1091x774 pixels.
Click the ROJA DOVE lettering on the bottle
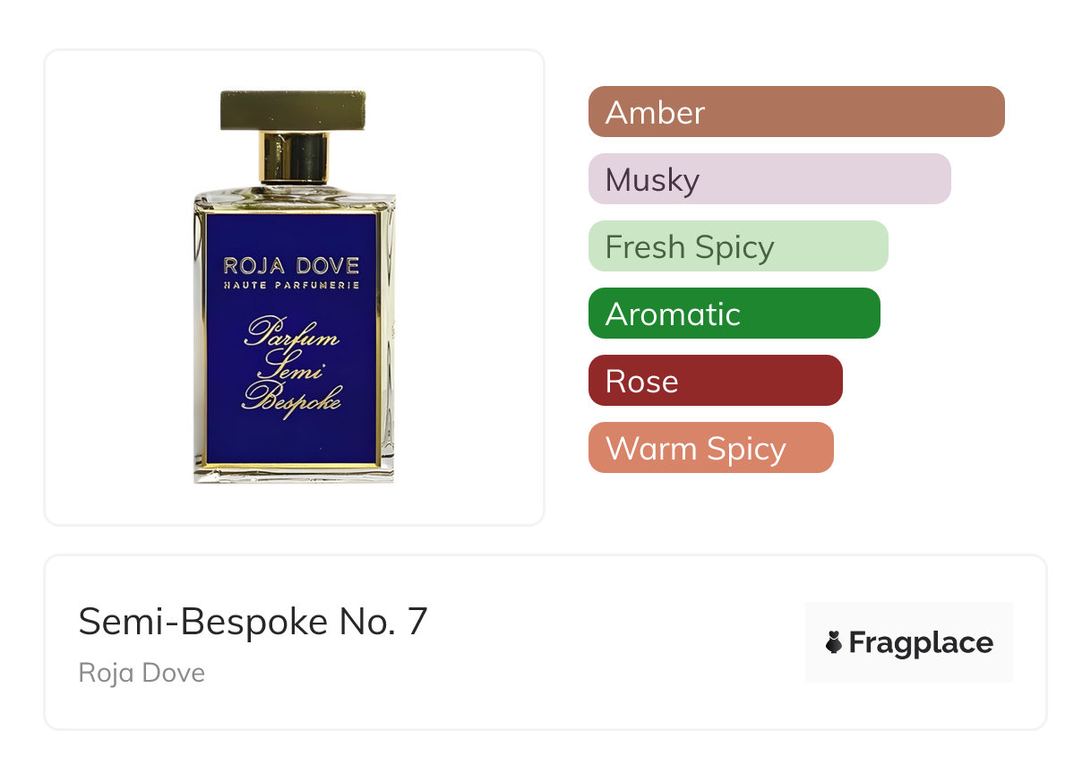(291, 265)
